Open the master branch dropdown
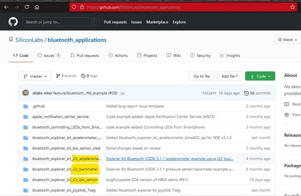The height and width of the screenshot is (196, 301). point(34,76)
